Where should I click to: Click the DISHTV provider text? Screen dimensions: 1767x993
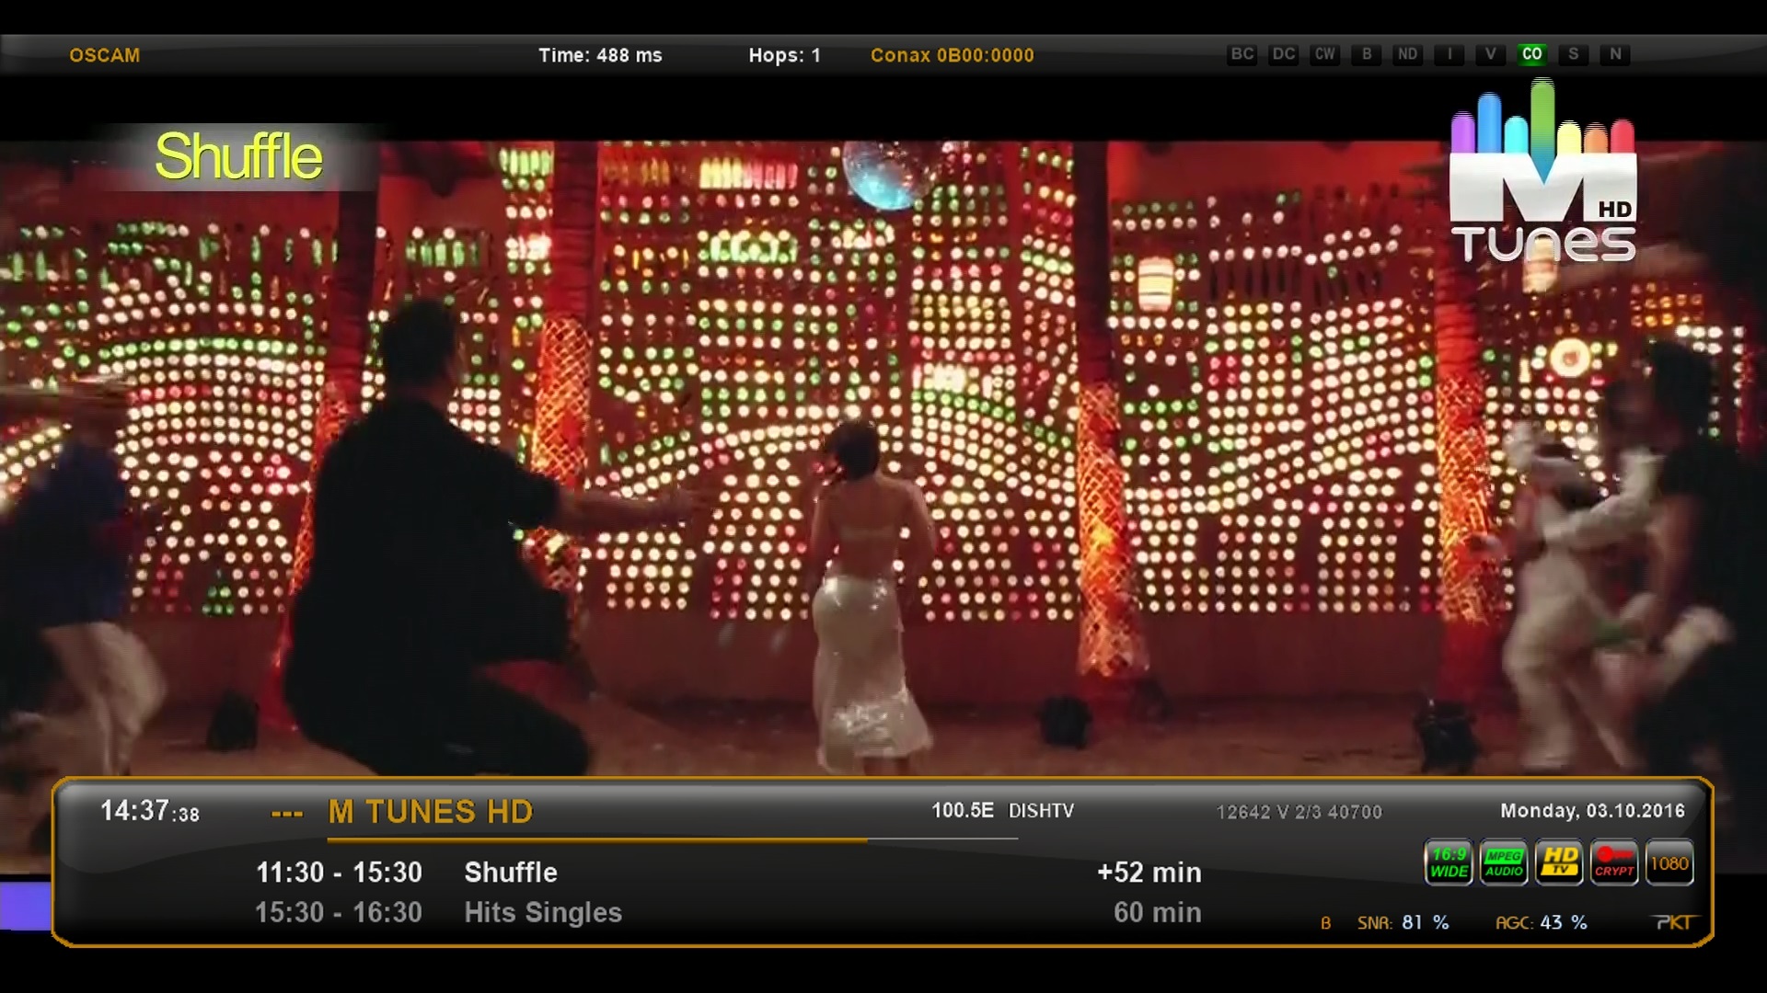(1041, 810)
